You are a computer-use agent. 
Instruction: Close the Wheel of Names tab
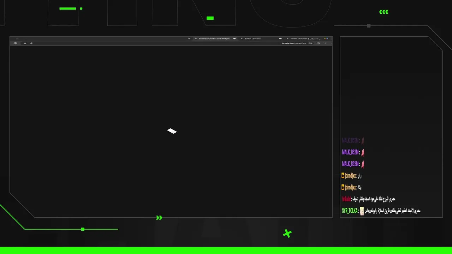(287, 39)
